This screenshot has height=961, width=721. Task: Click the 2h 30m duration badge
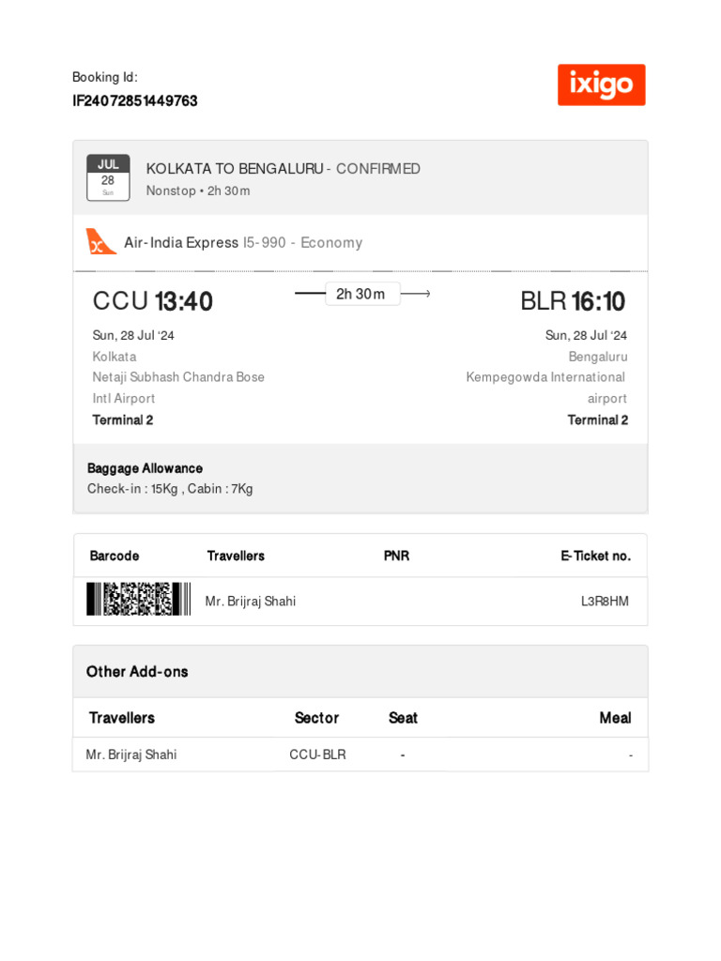click(361, 294)
